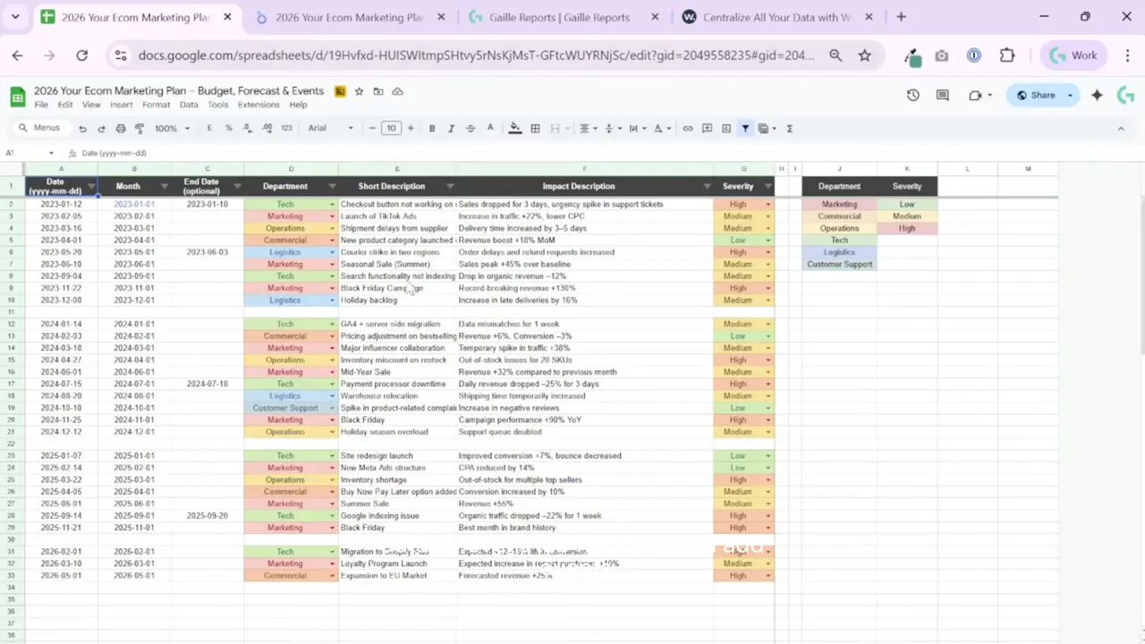Click the Paint format icon

tap(140, 128)
